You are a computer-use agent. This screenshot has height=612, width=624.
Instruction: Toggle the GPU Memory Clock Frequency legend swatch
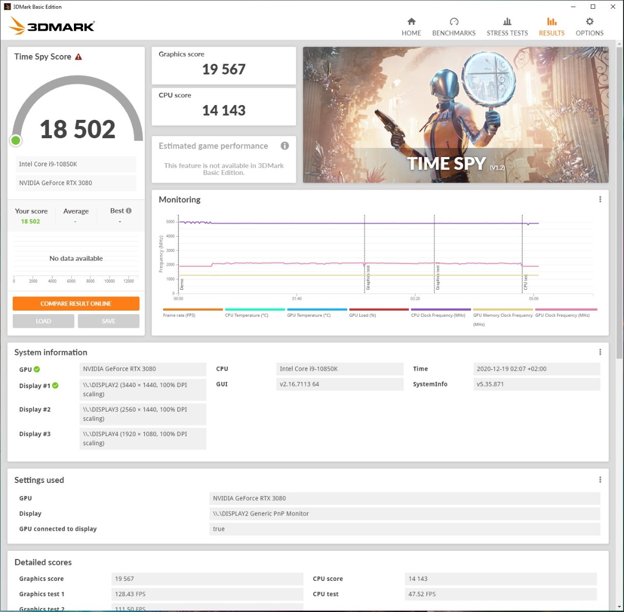point(503,310)
